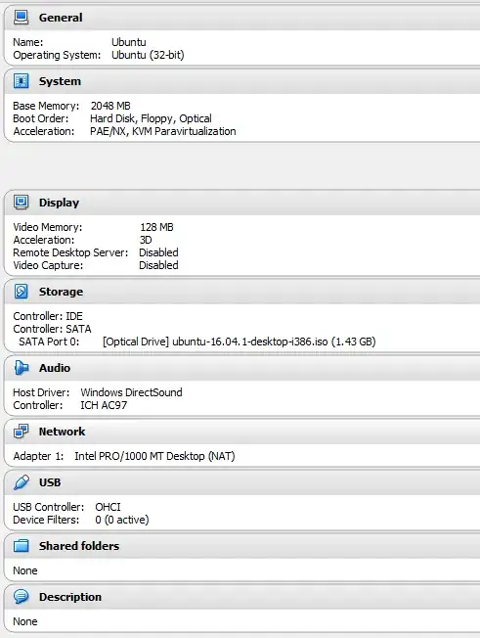Click the General section monitor icon
This screenshot has width=480, height=638.
point(22,18)
